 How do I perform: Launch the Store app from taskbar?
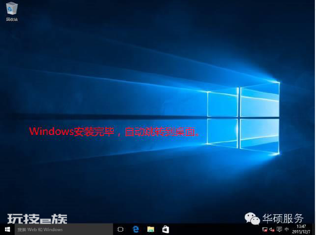coord(165,230)
